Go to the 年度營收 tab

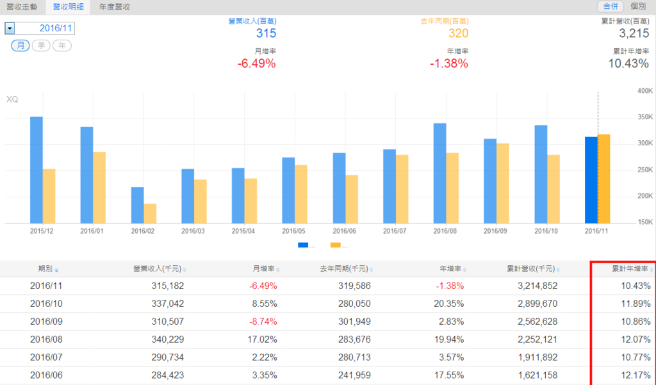coord(115,7)
